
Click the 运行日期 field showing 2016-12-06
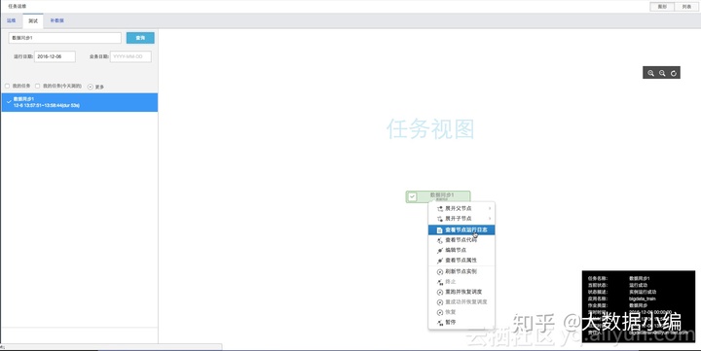tap(55, 56)
